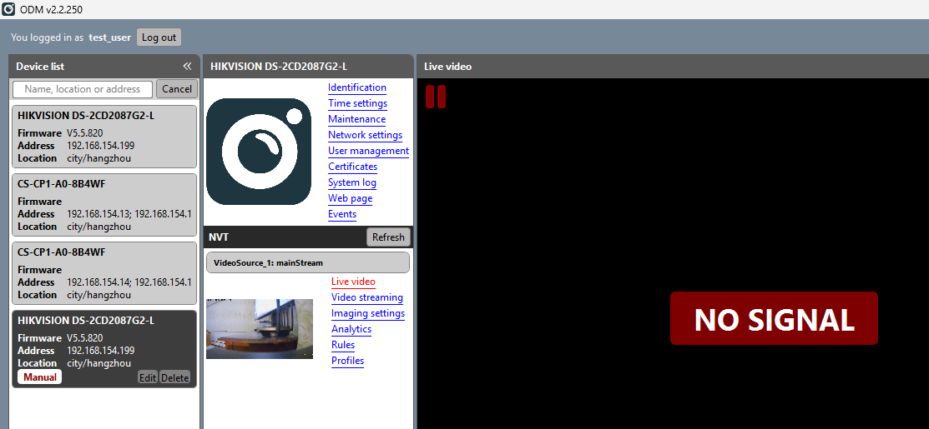Collapse the Device list panel with double chevron
The height and width of the screenshot is (429, 929).
point(187,66)
